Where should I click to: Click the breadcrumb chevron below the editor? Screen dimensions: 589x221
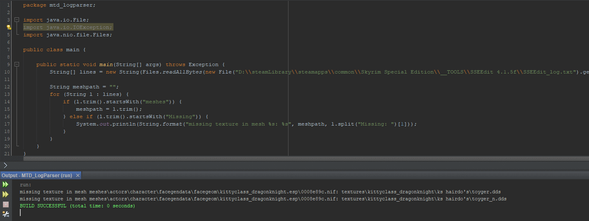coord(5,165)
